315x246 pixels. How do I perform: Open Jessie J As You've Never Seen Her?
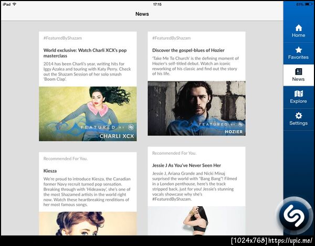tap(186, 166)
